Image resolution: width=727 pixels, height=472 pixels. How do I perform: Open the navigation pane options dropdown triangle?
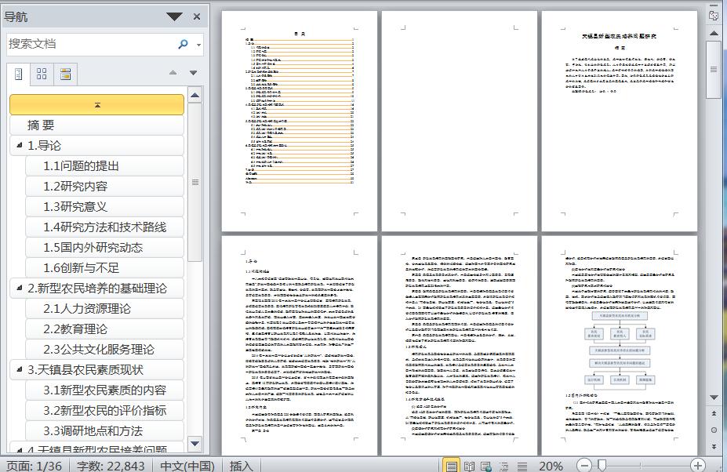174,17
